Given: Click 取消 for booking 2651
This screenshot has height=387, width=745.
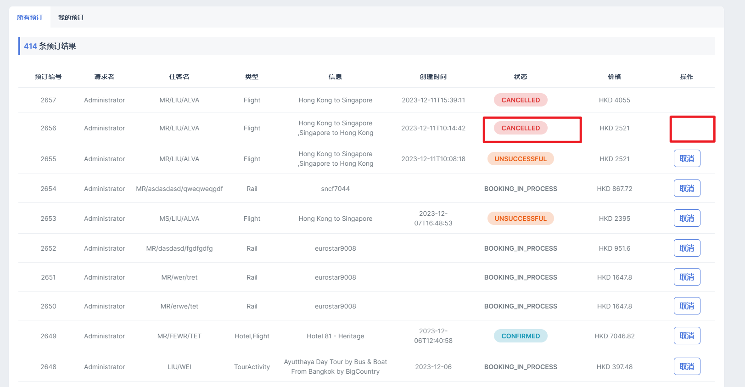Looking at the screenshot, I should tap(687, 277).
